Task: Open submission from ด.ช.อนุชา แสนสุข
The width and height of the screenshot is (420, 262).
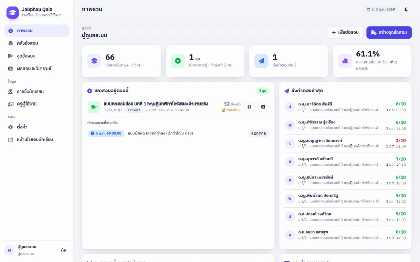Action: coord(345,235)
